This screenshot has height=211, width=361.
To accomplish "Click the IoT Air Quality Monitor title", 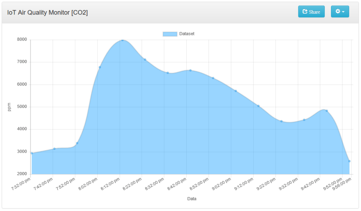I will 47,12.
